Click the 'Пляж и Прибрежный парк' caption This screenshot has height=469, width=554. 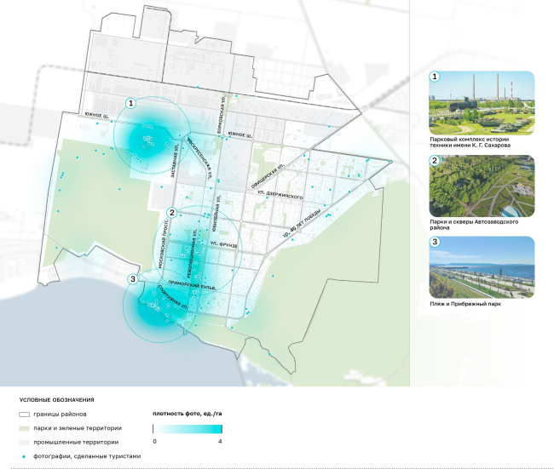[465, 303]
